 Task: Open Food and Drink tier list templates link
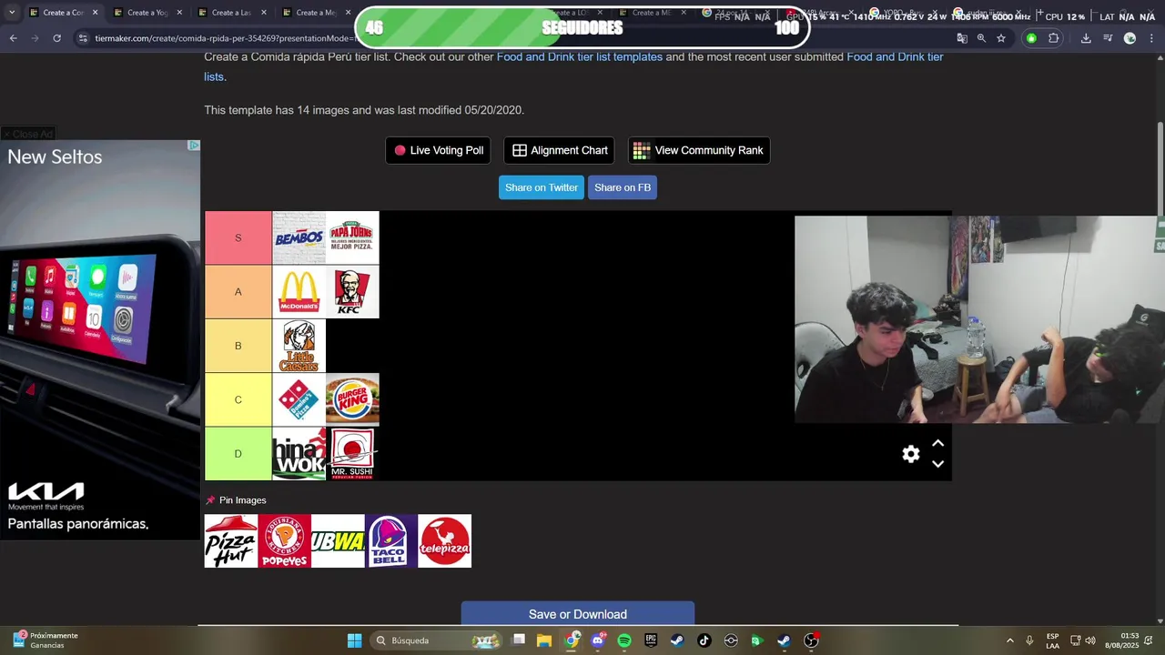point(580,56)
